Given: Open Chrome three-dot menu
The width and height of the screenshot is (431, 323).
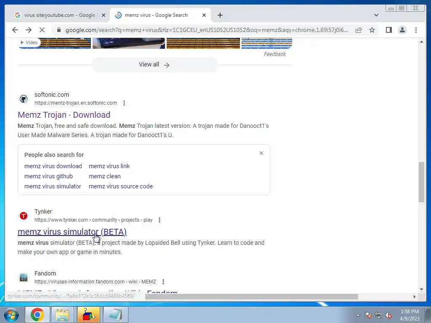Looking at the screenshot, I should (416, 30).
